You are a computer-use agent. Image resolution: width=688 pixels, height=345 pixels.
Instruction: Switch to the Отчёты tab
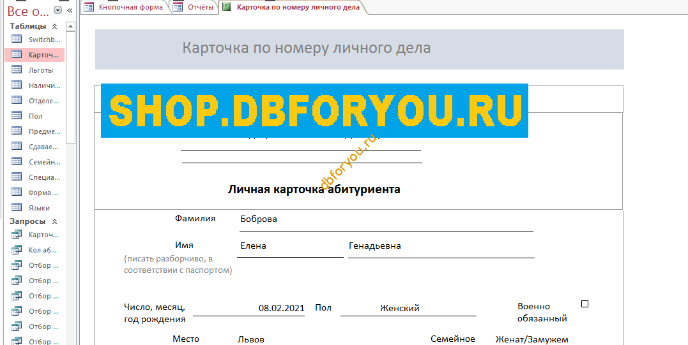click(x=194, y=6)
